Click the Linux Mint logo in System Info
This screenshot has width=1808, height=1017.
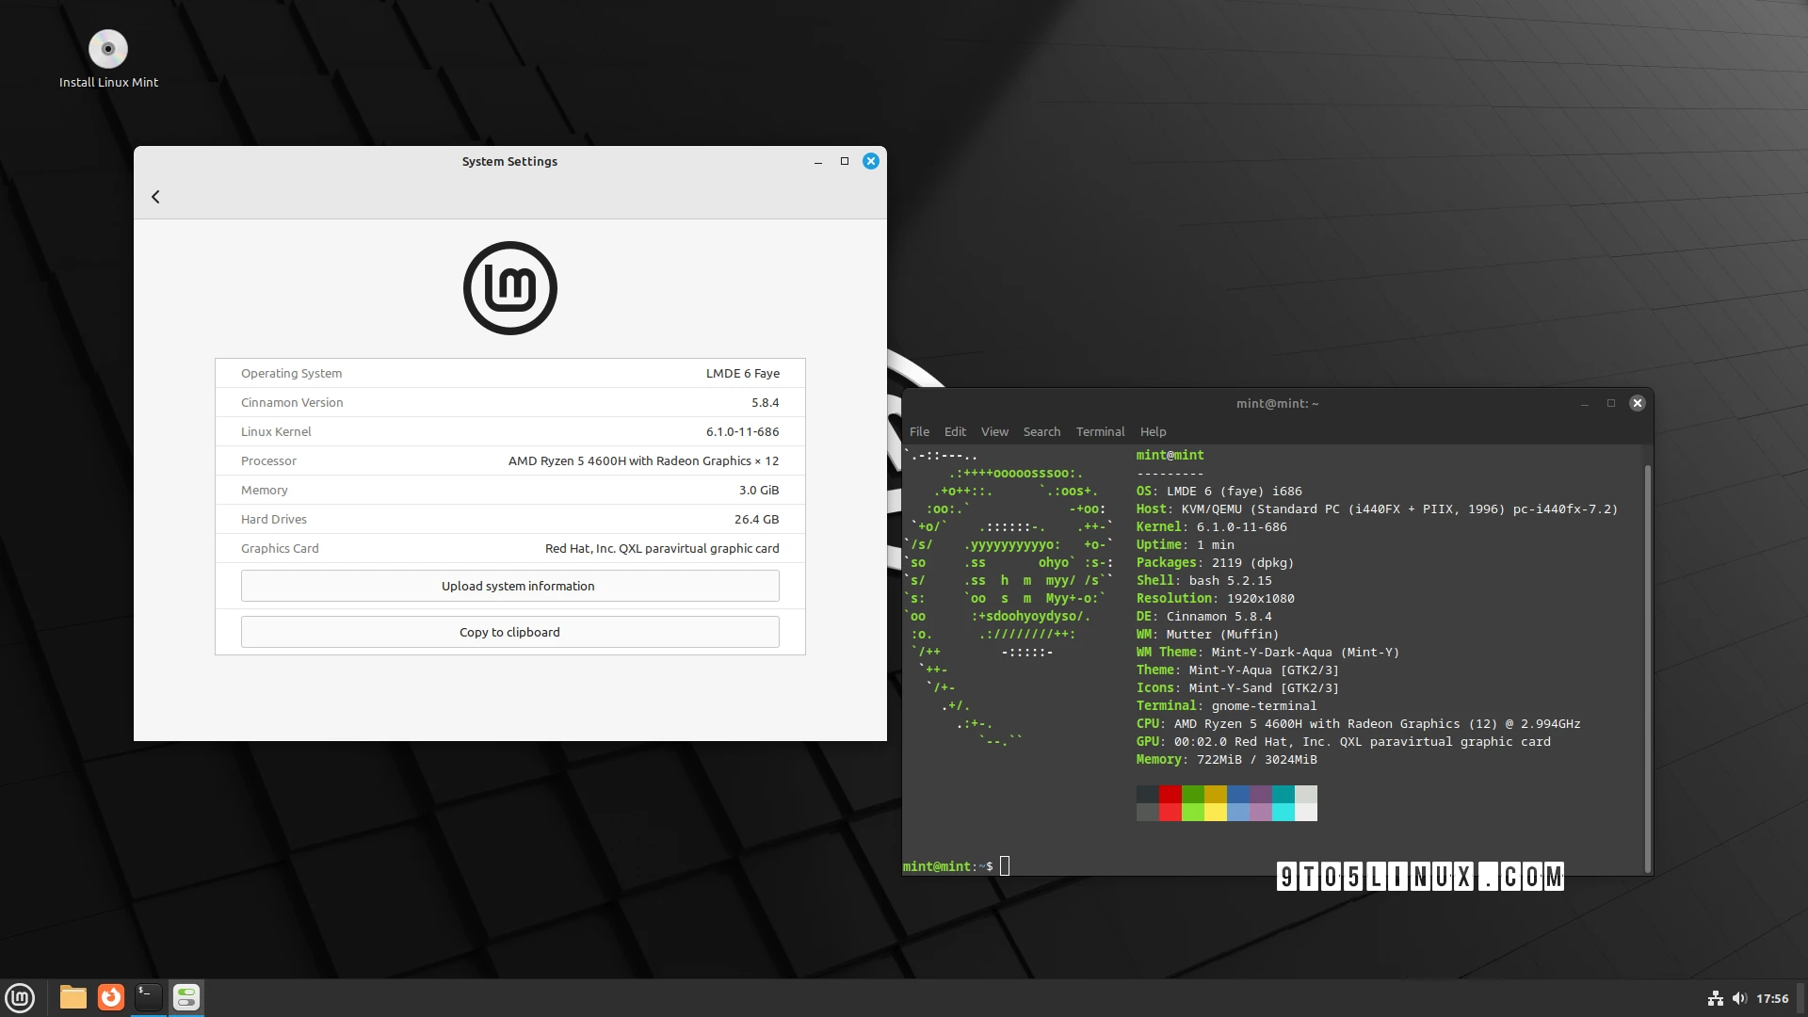(x=509, y=287)
